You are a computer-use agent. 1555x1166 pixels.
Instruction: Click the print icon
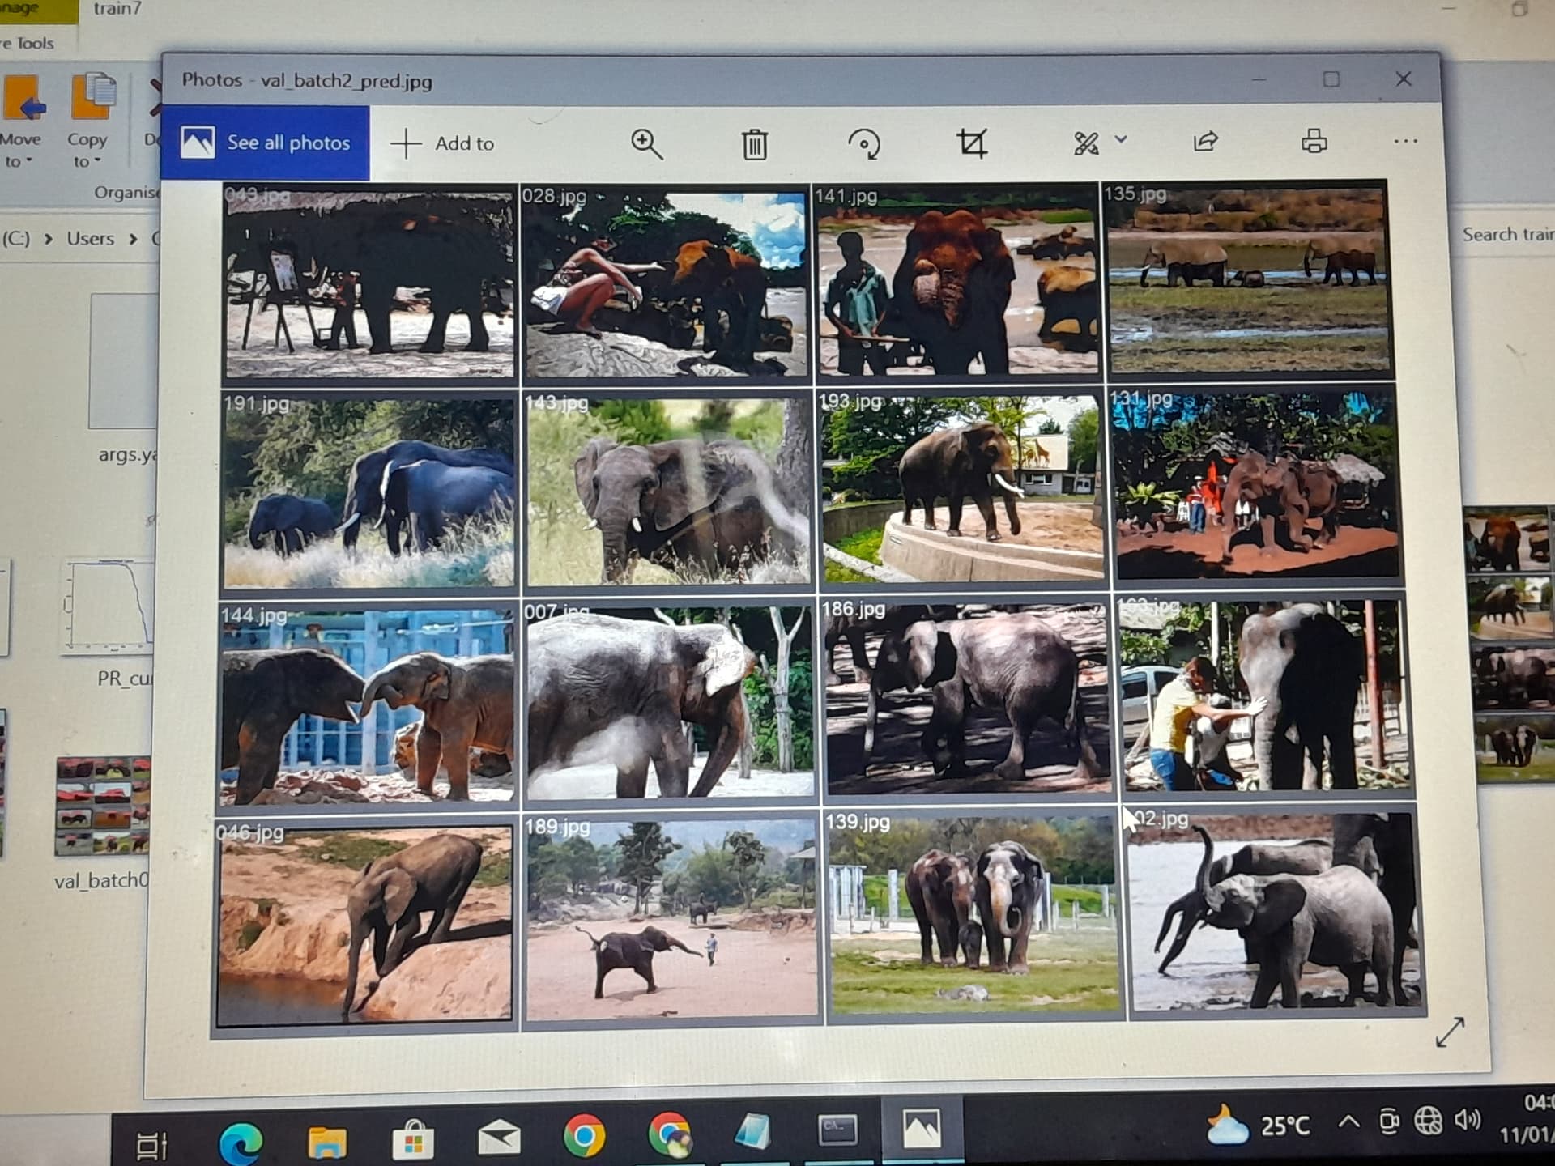click(x=1314, y=142)
